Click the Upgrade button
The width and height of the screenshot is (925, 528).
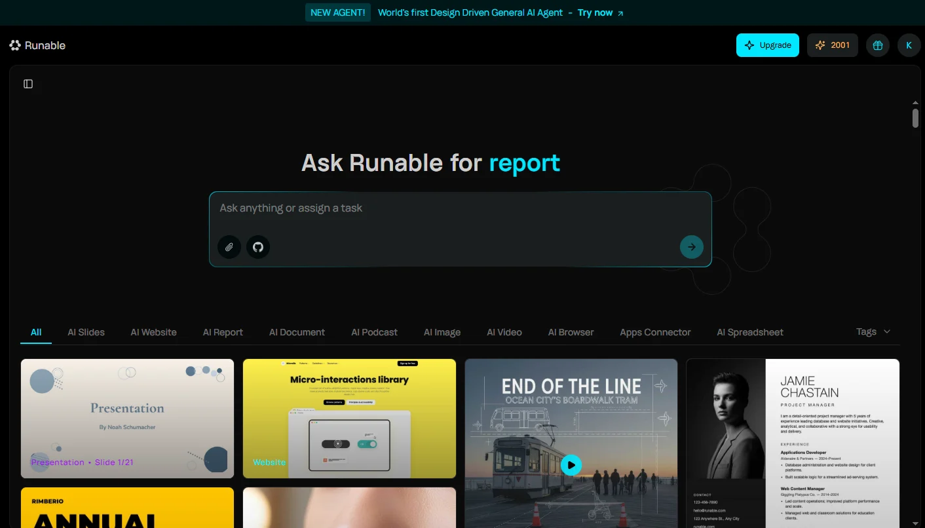(767, 45)
